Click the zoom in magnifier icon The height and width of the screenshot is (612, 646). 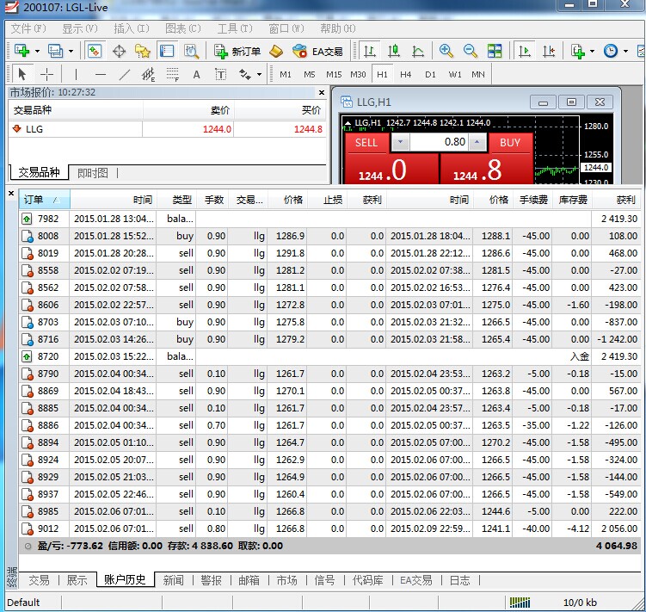click(446, 51)
